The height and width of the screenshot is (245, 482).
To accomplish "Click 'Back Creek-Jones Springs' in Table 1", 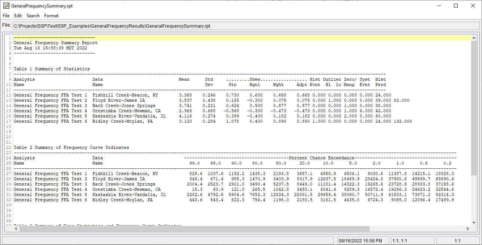I will click(124, 105).
